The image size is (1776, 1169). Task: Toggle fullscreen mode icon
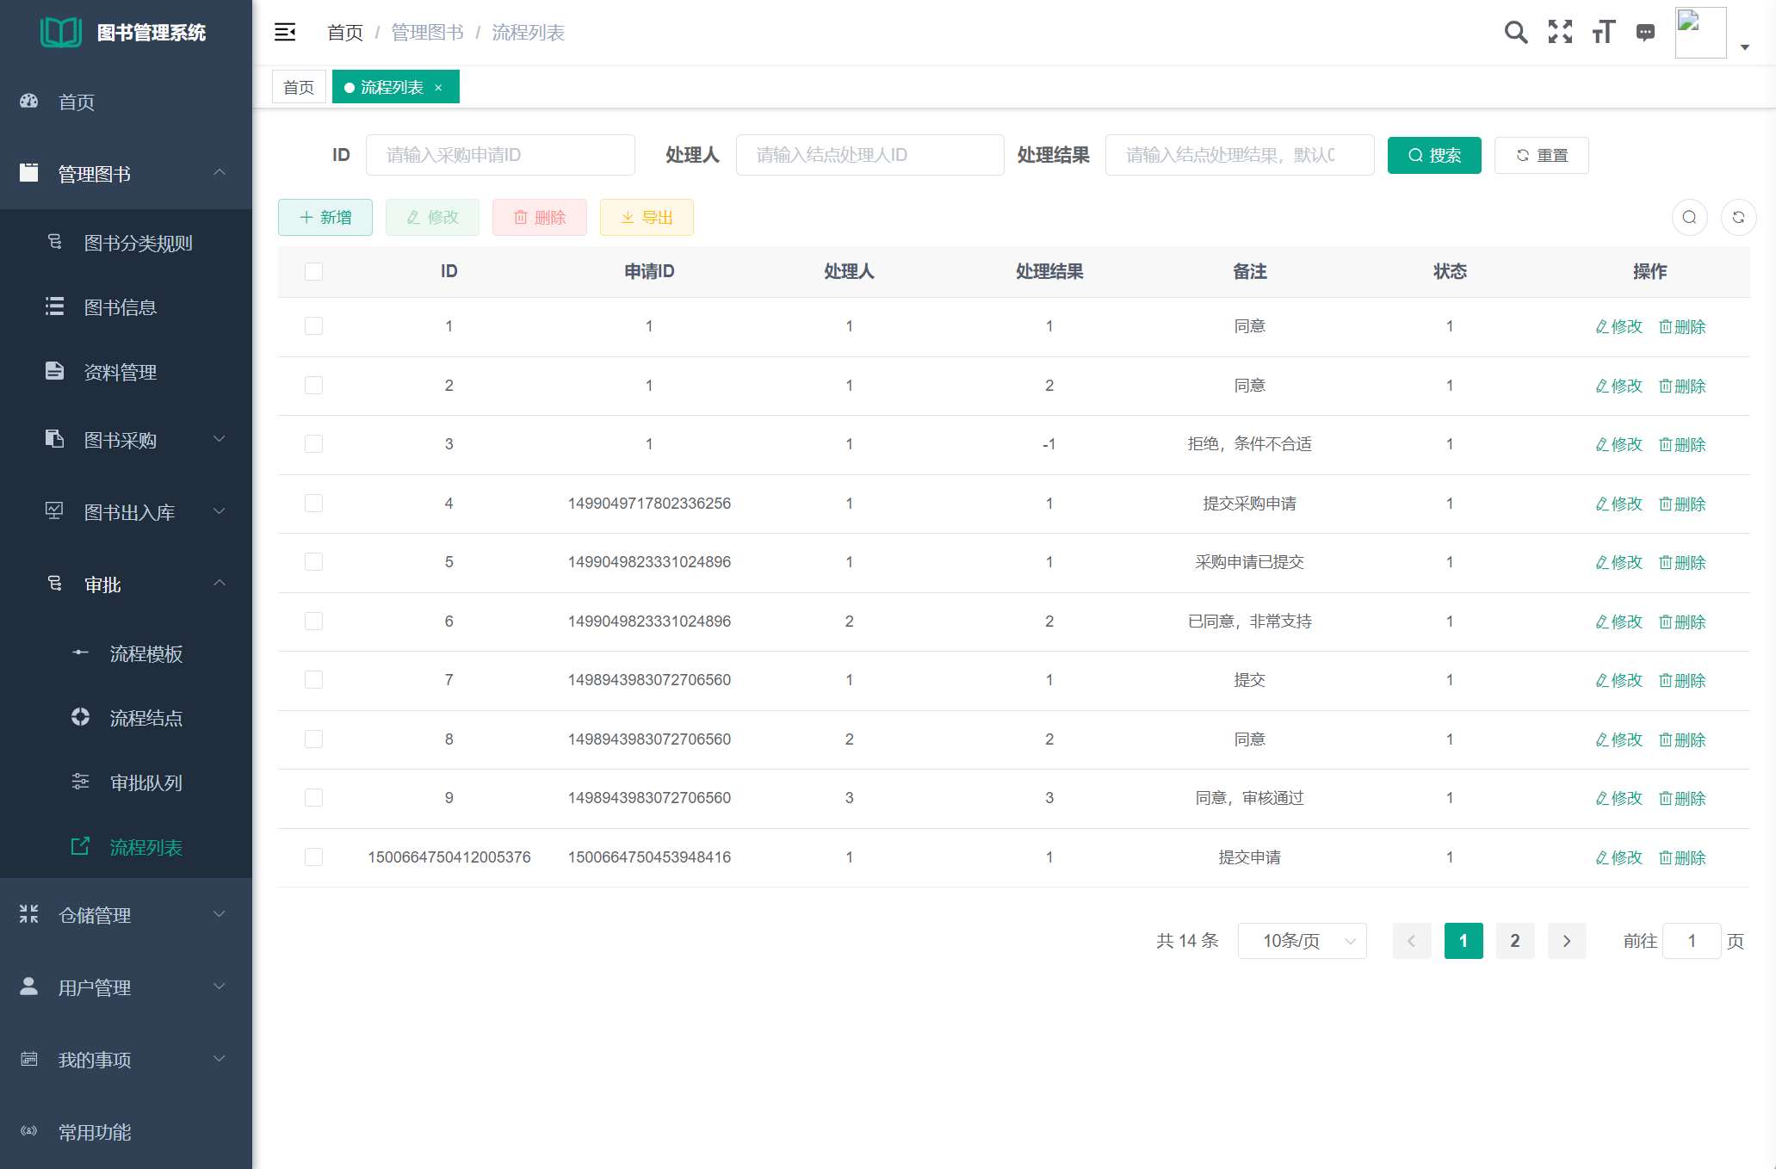(1560, 32)
